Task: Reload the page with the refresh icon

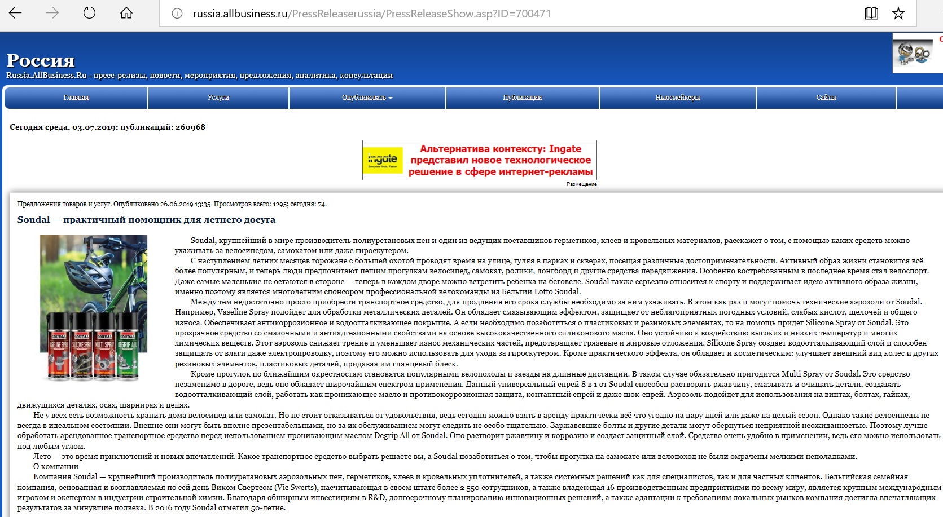Action: (x=89, y=13)
